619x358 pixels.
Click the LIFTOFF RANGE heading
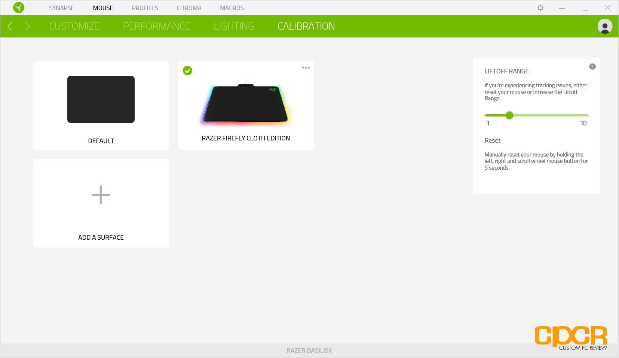(x=506, y=71)
